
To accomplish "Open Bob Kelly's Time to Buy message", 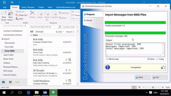I will click(x=52, y=52).
